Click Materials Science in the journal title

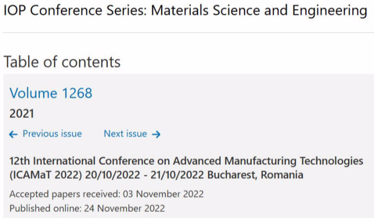click(205, 11)
